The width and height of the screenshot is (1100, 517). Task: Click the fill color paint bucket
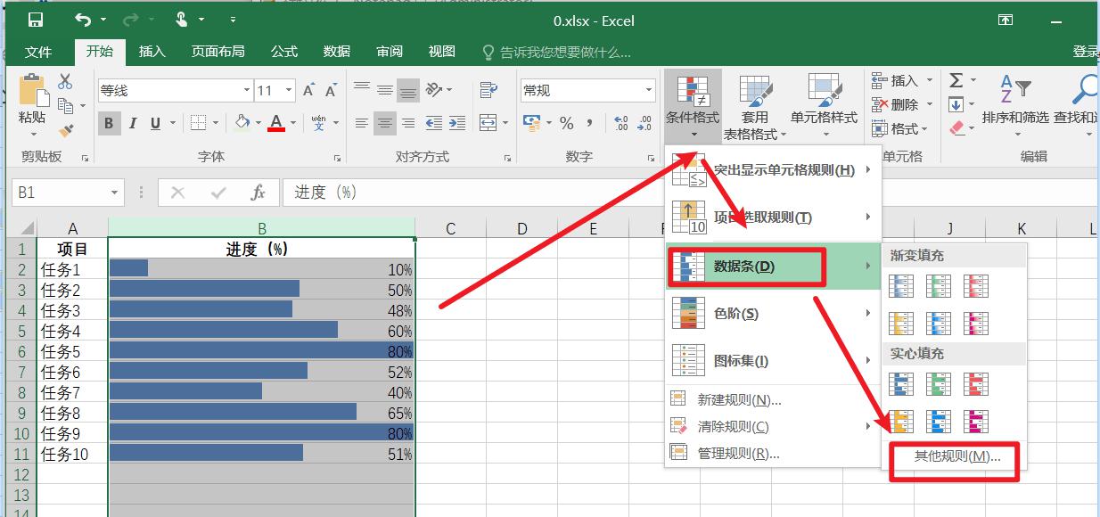[x=242, y=123]
